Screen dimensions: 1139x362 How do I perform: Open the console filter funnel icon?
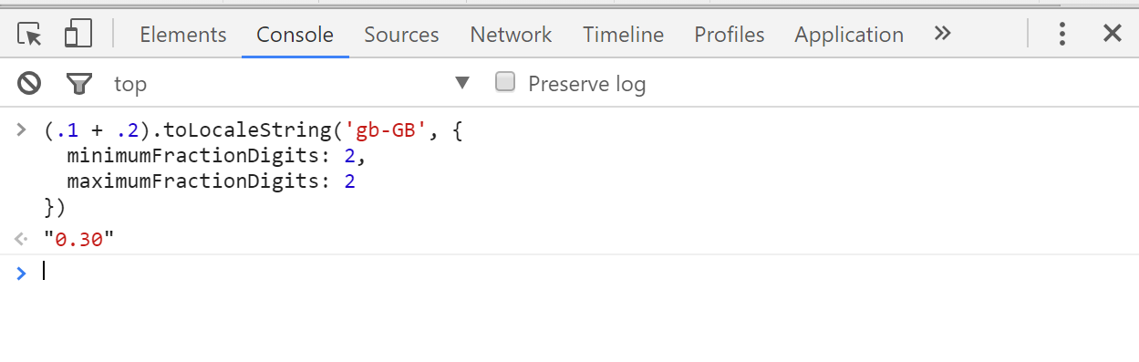tap(80, 84)
